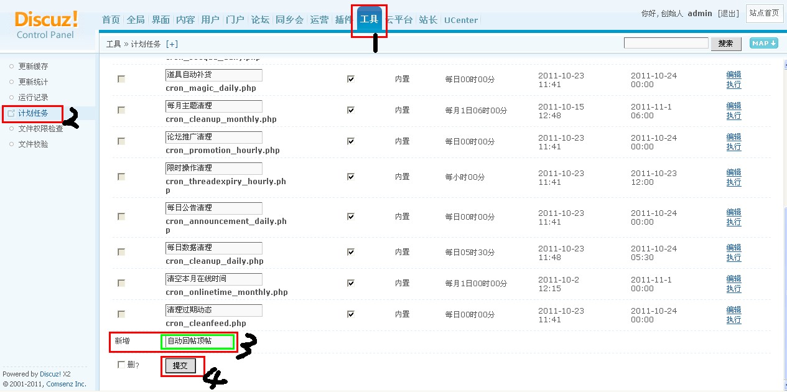Click the 提交 submit button
Viewport: 787px width, 392px height.
[180, 366]
